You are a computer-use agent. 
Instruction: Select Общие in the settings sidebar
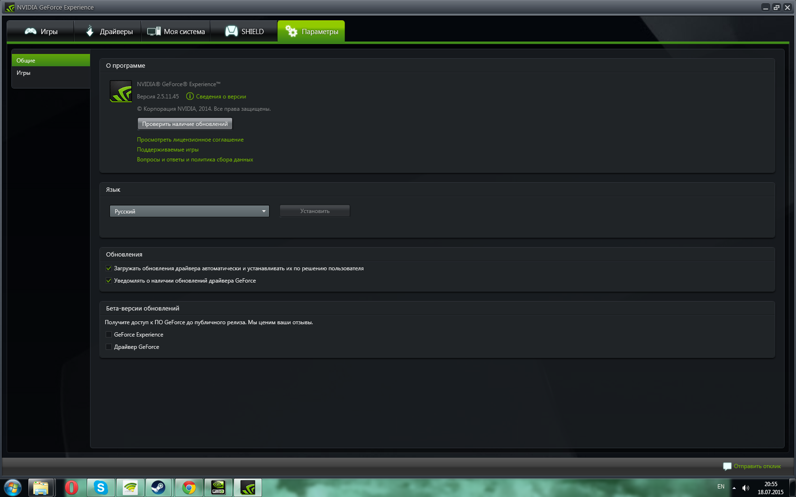pyautogui.click(x=51, y=60)
